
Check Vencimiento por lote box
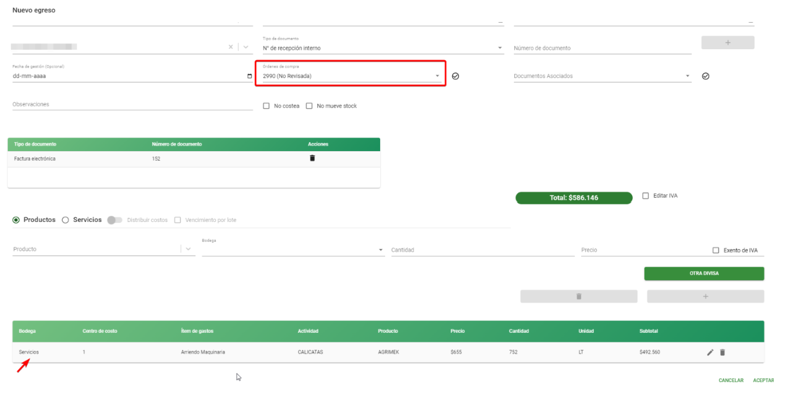[178, 220]
